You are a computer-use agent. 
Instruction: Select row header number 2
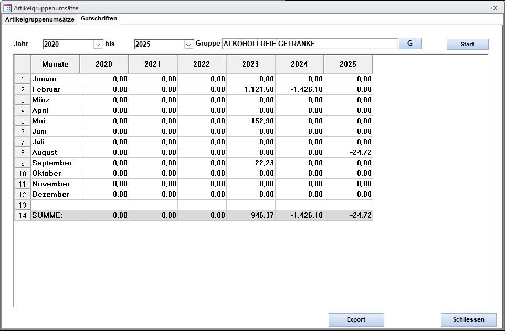[23, 90]
